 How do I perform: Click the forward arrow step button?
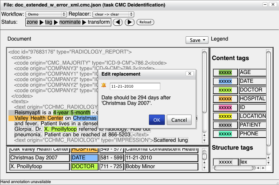click(x=129, y=22)
